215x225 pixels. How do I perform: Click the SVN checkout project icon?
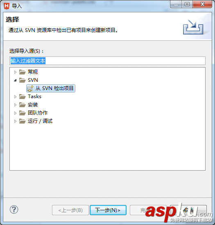[30, 88]
